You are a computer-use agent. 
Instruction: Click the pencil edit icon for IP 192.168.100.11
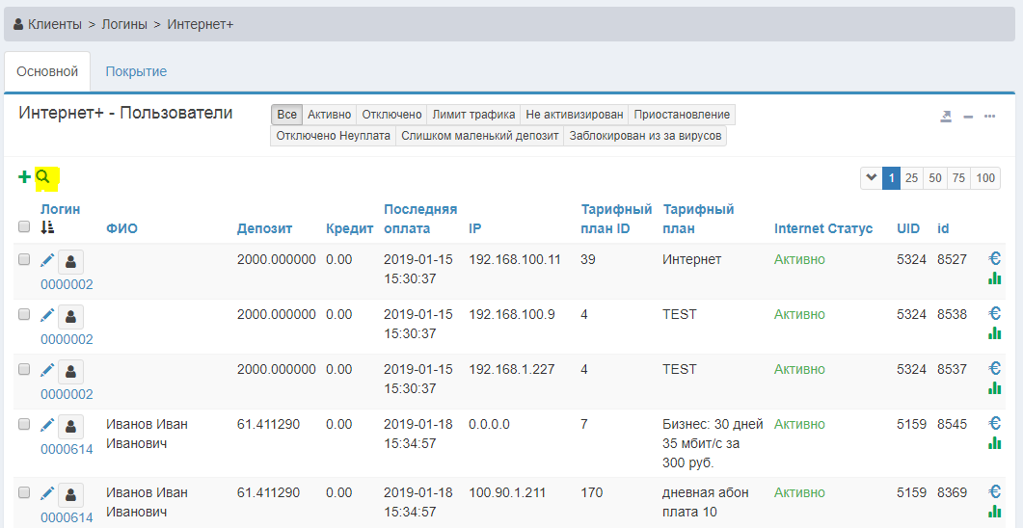pos(47,260)
